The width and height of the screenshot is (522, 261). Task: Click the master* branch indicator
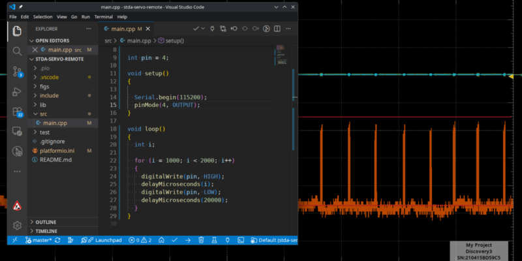38,240
